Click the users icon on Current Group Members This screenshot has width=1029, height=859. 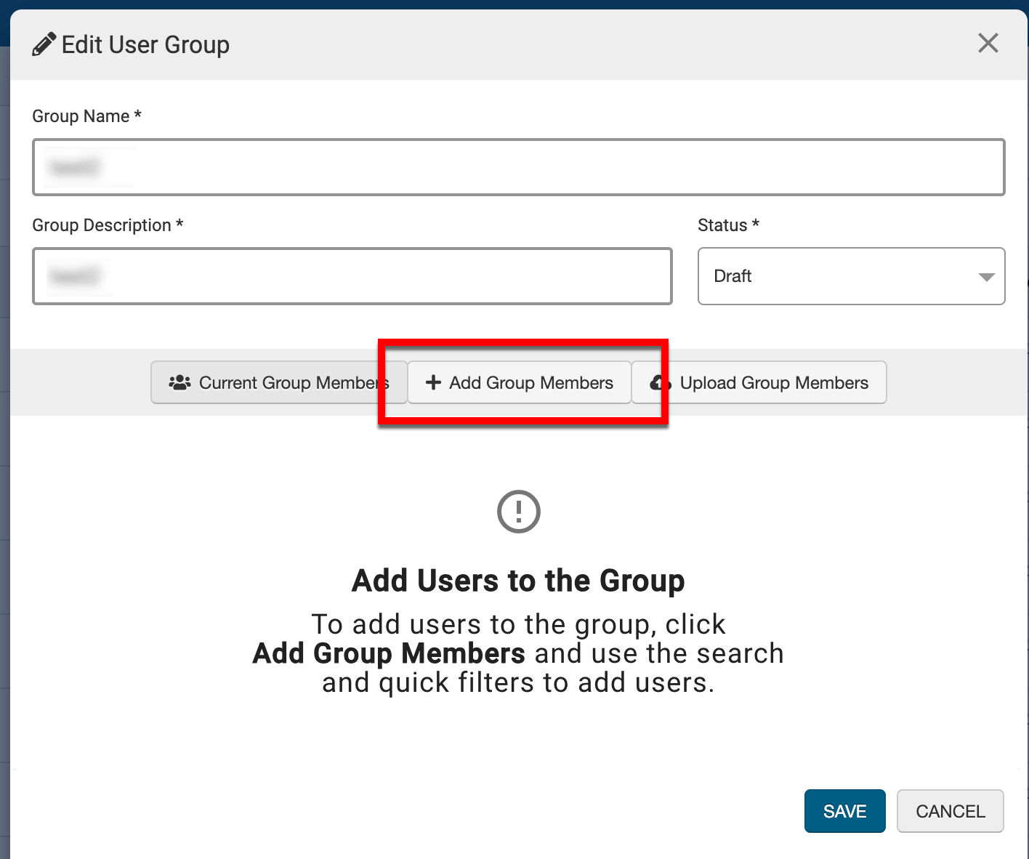coord(179,382)
